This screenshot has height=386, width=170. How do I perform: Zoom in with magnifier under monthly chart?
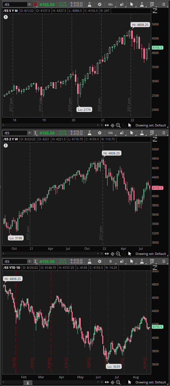118,125
